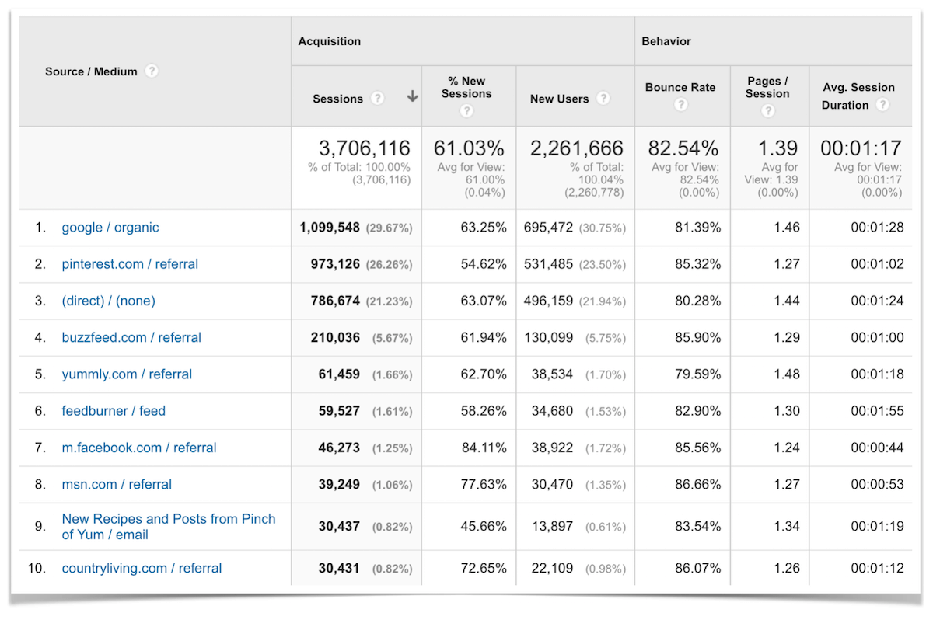Open the help tooltip beside Source / Medium

click(152, 71)
